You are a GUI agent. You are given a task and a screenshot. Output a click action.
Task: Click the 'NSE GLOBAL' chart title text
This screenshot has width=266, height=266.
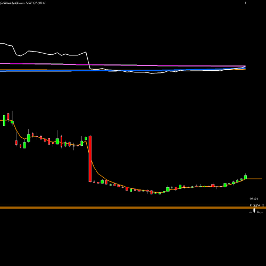click(x=36, y=3)
